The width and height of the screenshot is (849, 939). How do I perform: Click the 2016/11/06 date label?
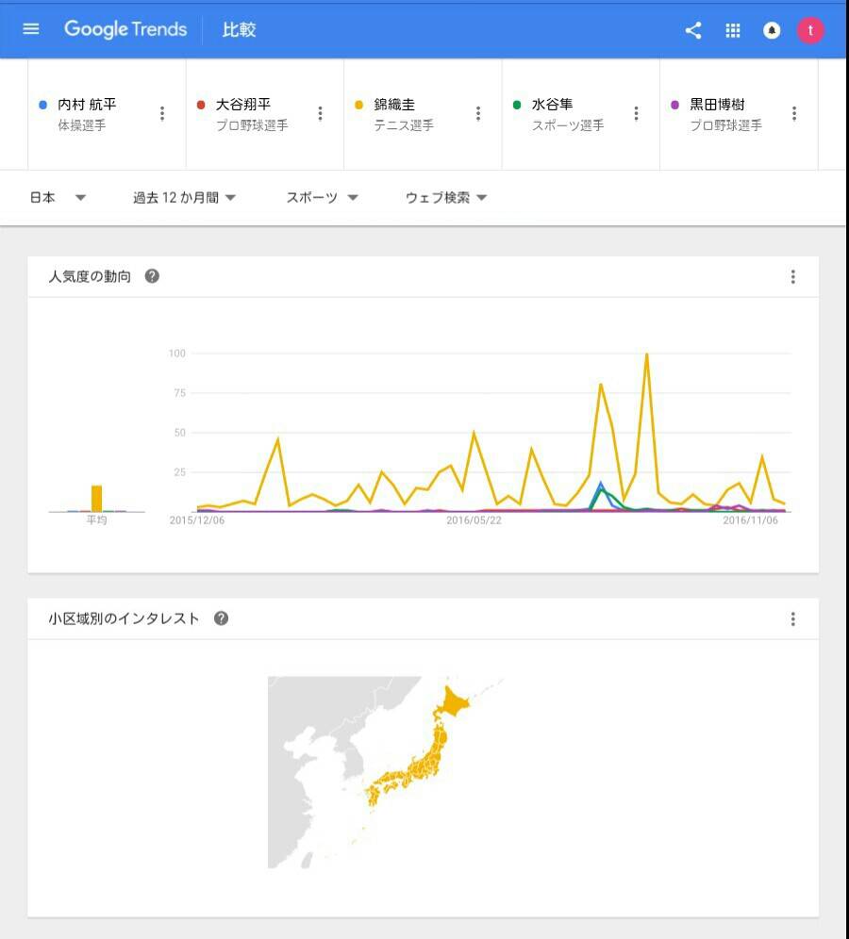coord(750,520)
